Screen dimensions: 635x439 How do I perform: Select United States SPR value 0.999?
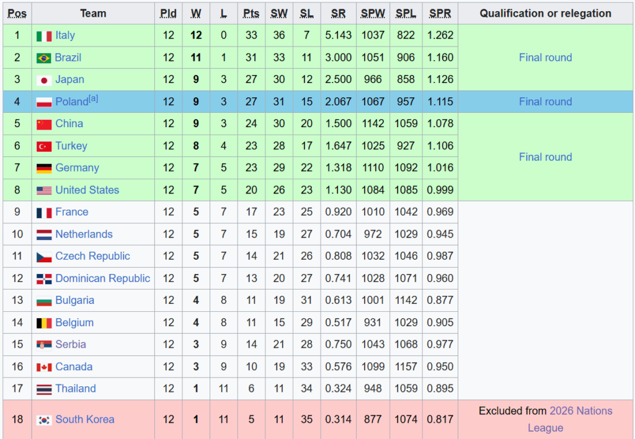point(440,190)
